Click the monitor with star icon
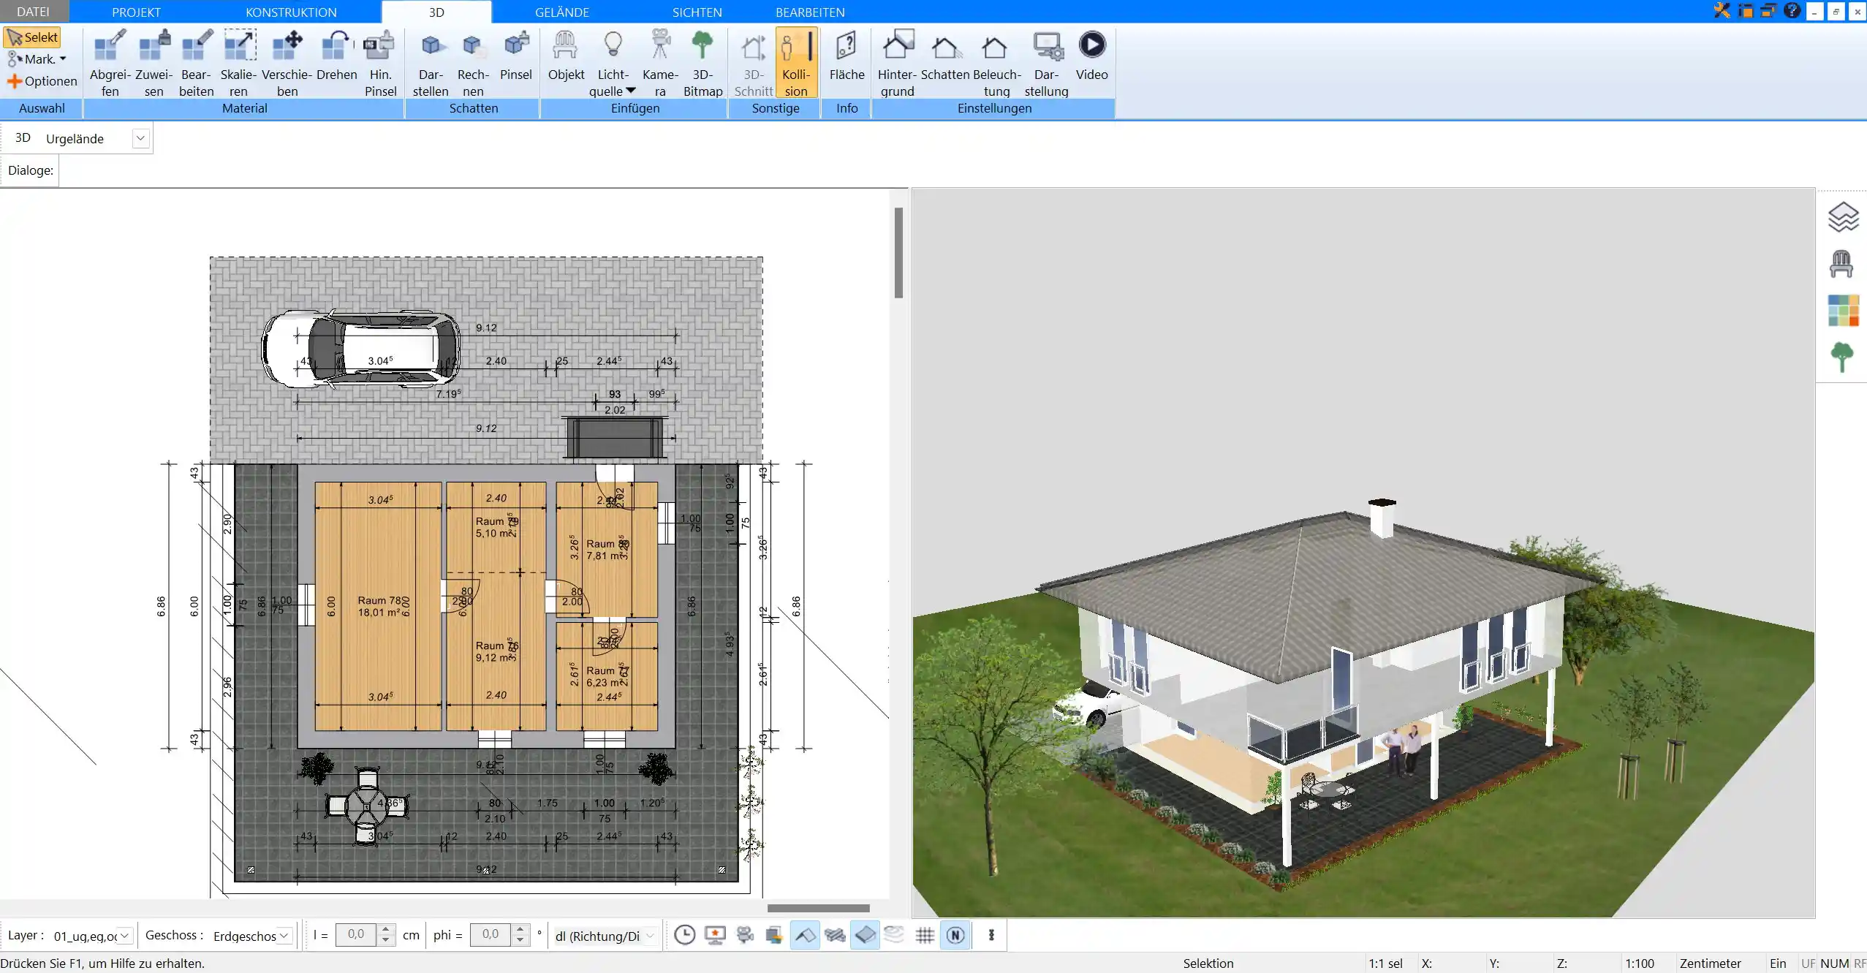The height and width of the screenshot is (973, 1867). 715,935
